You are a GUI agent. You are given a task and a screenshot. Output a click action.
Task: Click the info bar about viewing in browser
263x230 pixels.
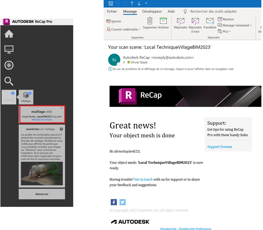(171, 69)
